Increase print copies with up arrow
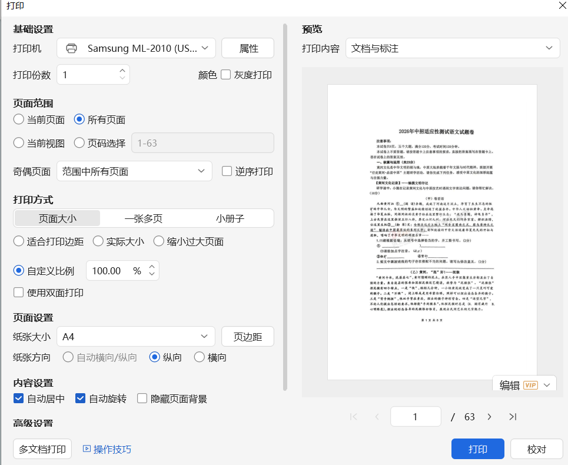This screenshot has width=568, height=465. click(122, 71)
